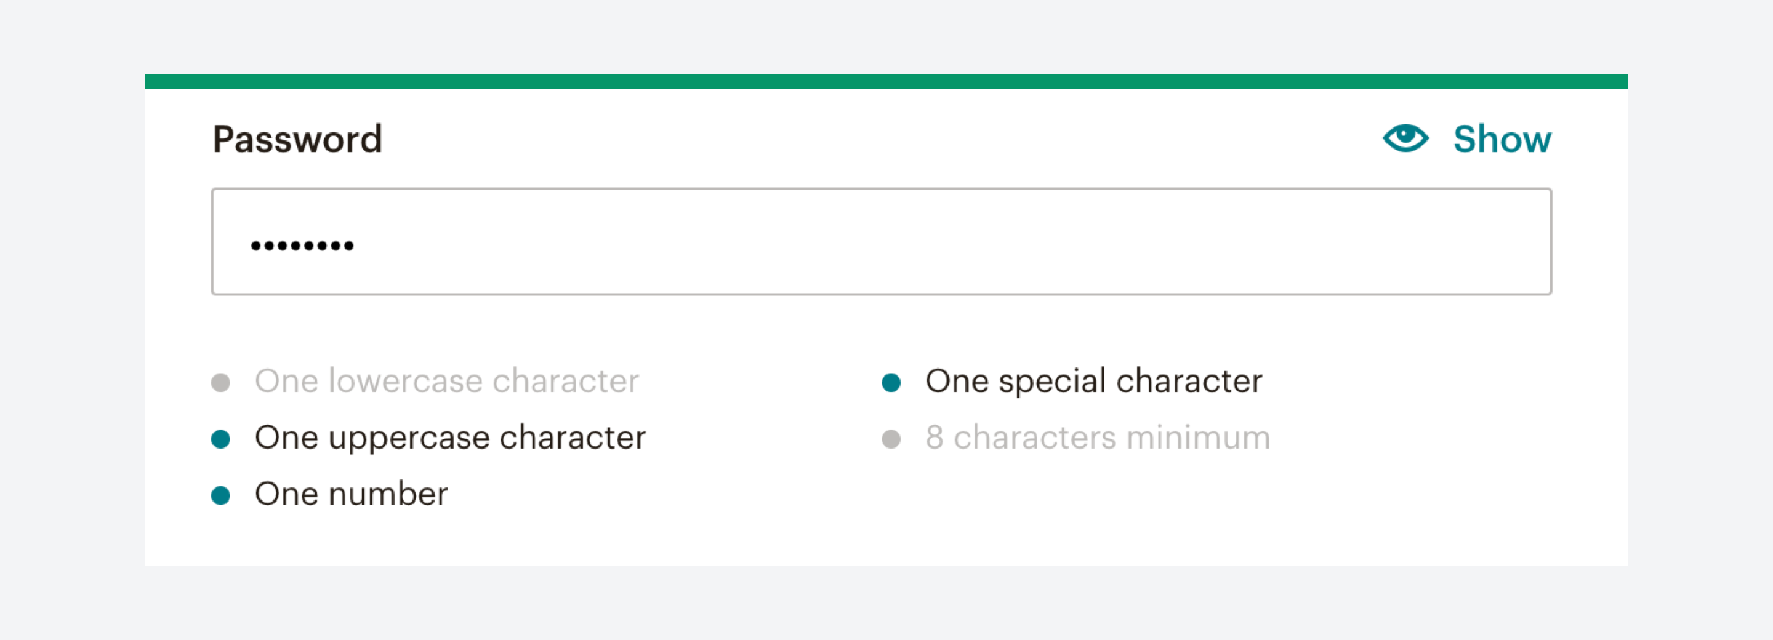Select the One lowercase character text

coord(447,380)
